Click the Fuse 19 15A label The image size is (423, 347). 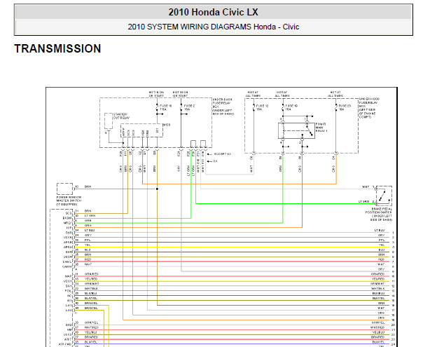coord(291,107)
